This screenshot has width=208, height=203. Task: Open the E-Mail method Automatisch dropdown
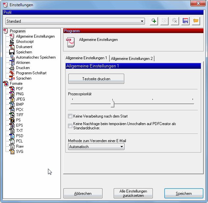click(x=96, y=147)
